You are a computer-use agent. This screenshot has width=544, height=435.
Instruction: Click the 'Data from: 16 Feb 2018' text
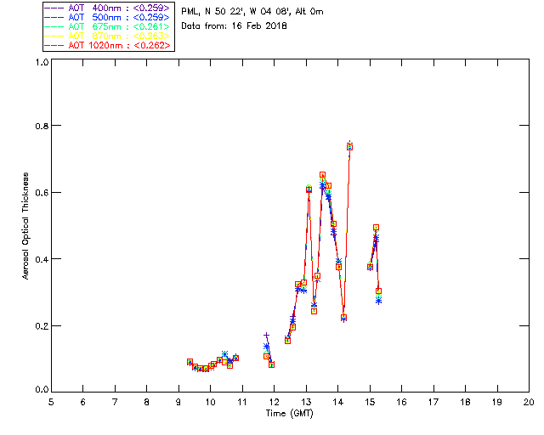point(234,25)
